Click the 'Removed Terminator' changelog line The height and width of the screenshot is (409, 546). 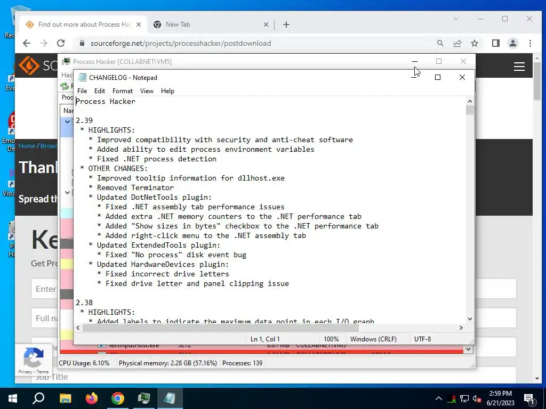[x=135, y=187]
